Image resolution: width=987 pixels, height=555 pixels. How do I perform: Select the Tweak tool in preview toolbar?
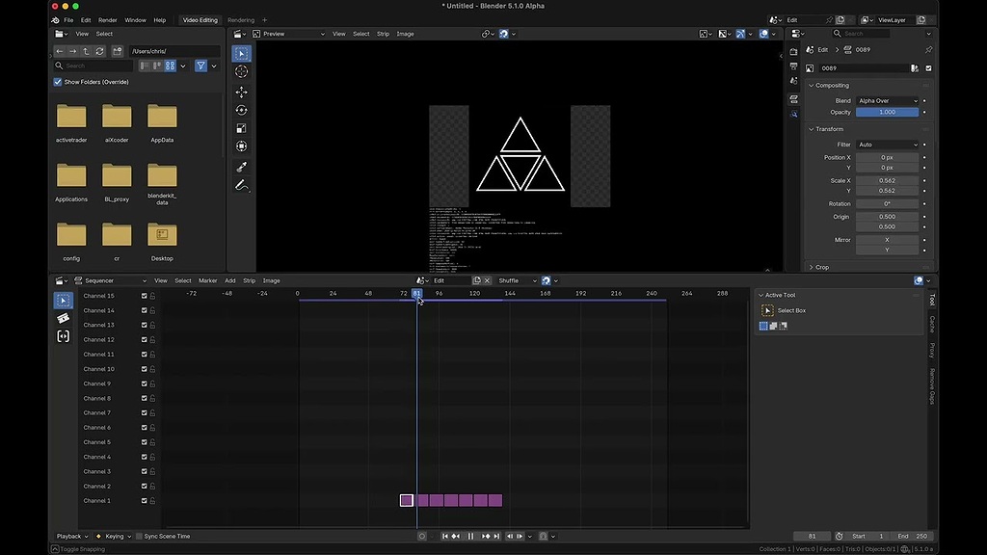click(x=242, y=54)
